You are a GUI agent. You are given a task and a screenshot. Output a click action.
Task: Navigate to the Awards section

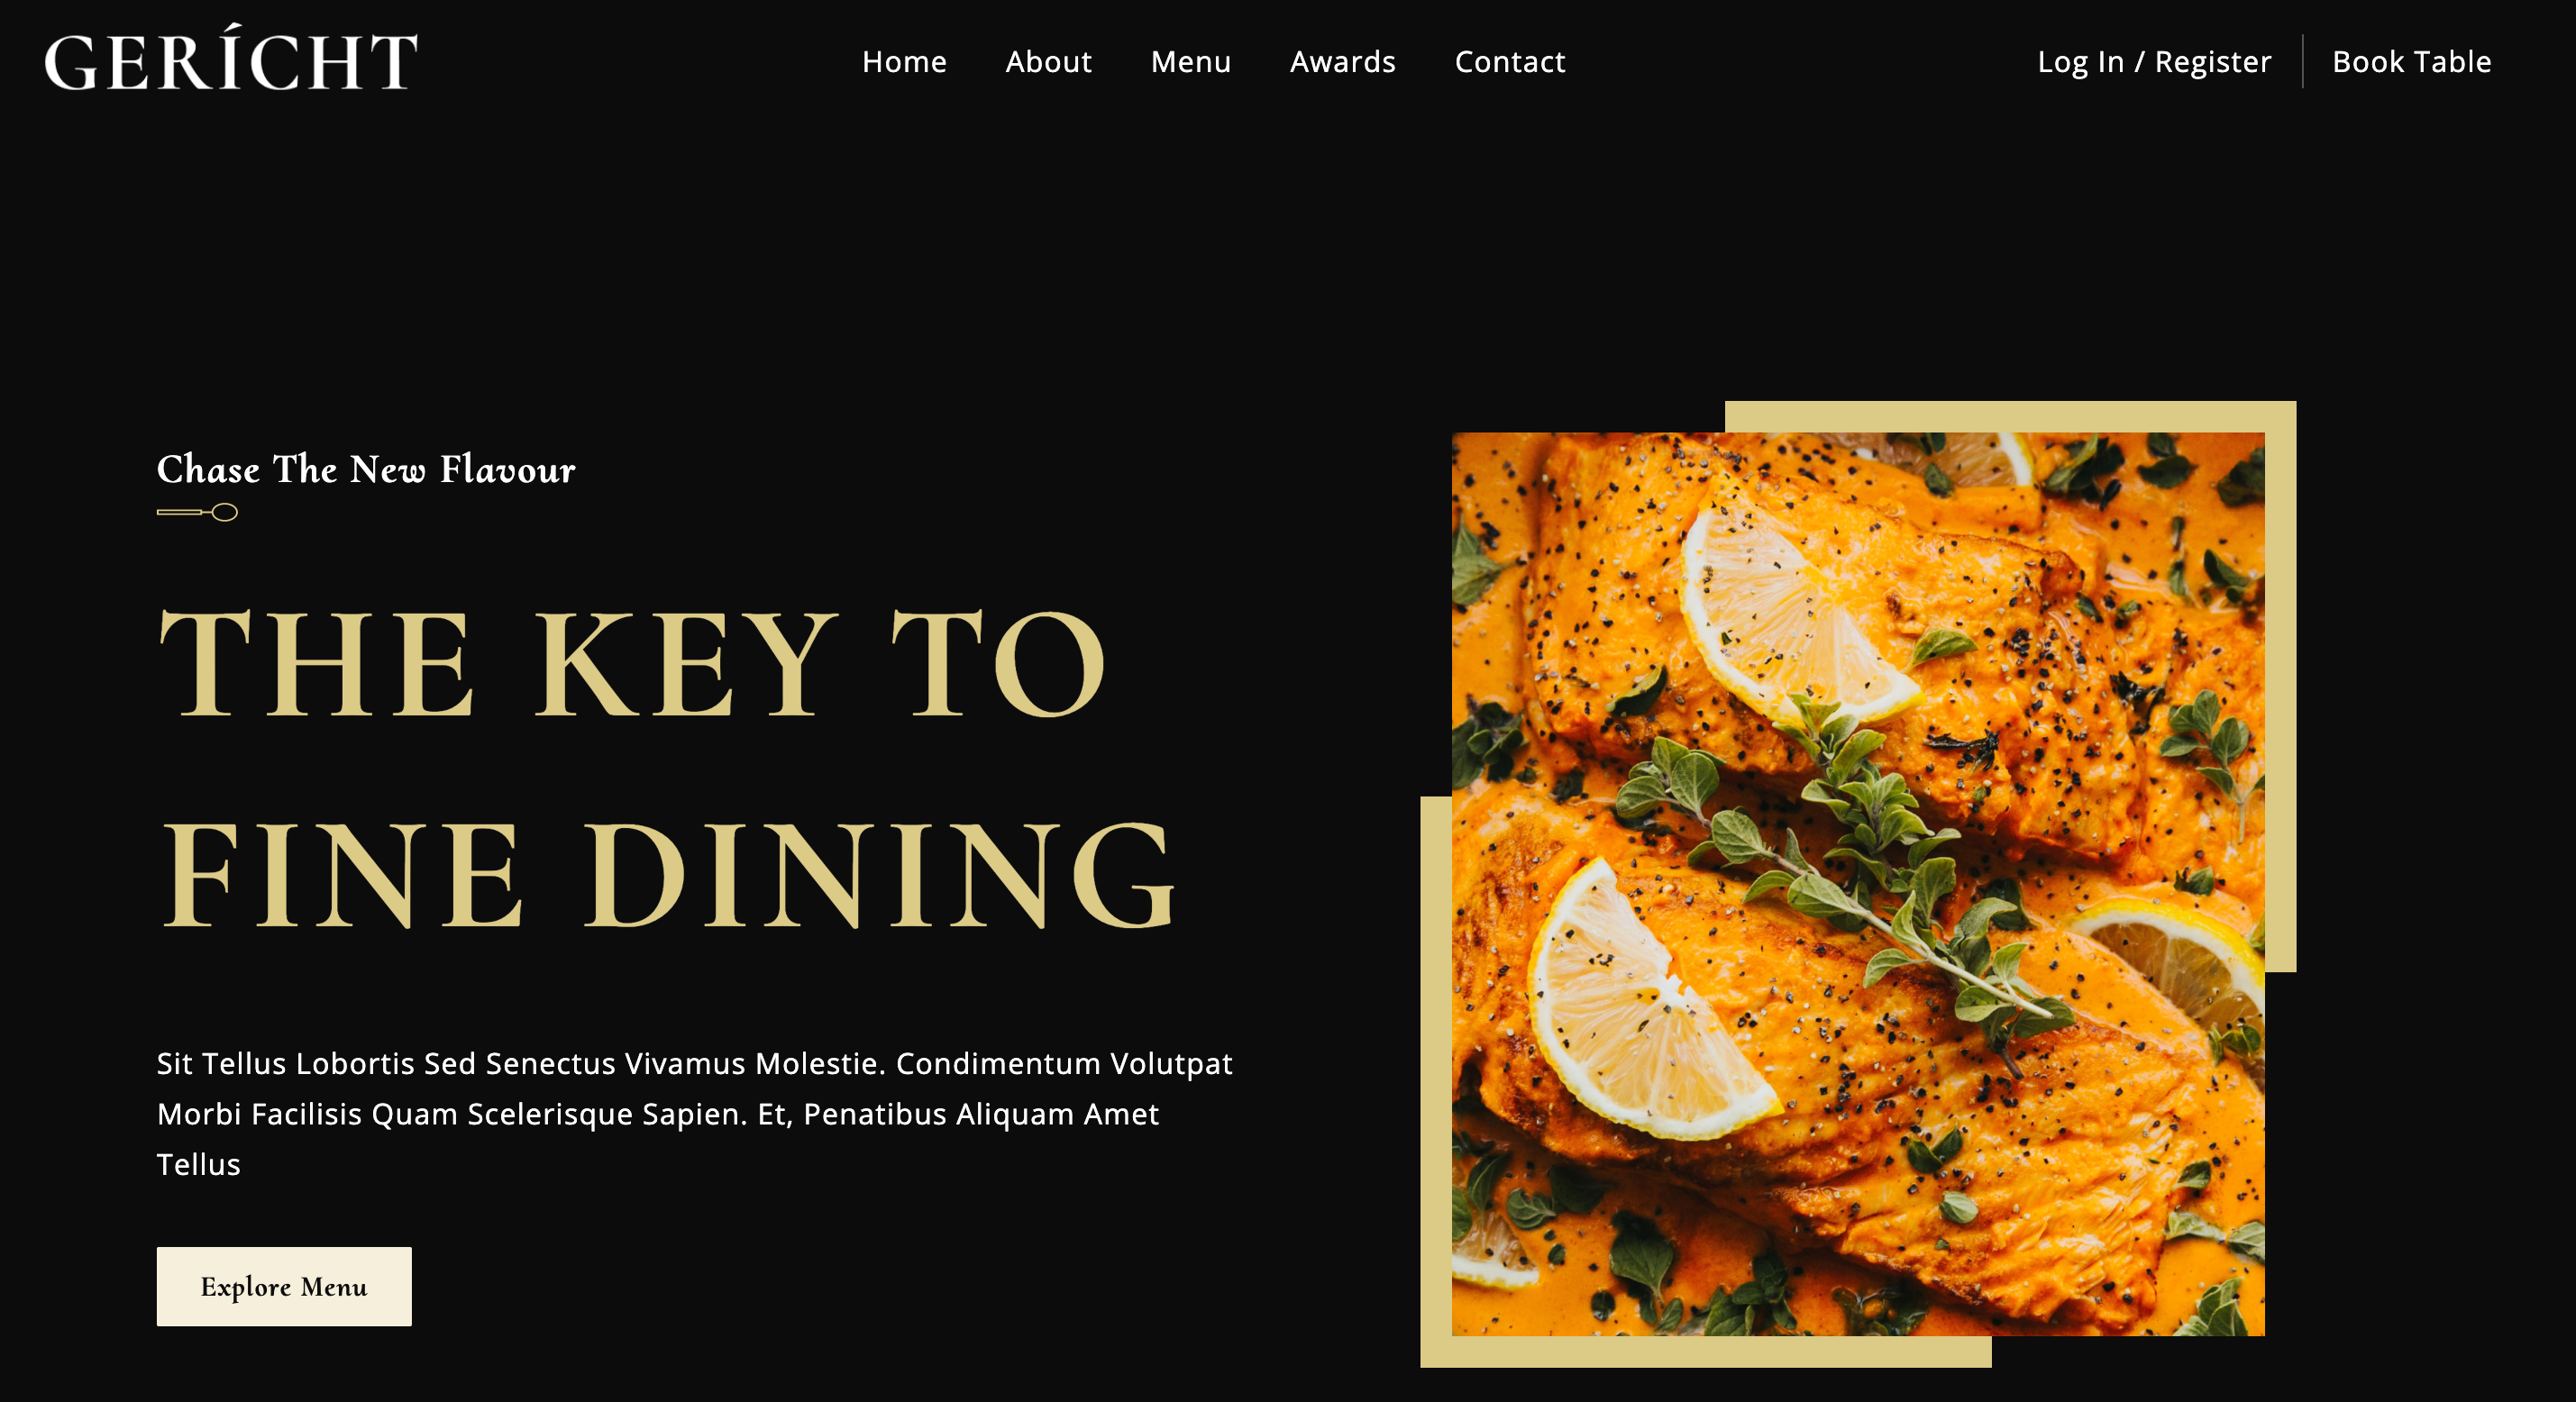click(1342, 62)
